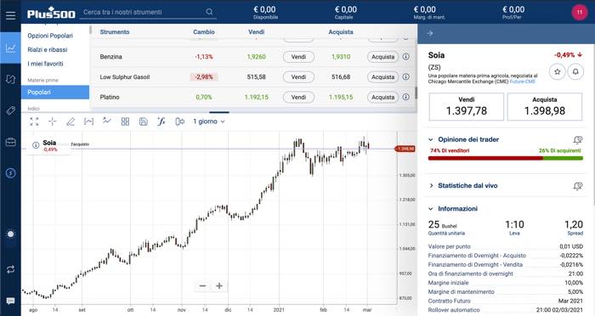
Task: Set a price alert bell for Soia
Action: [575, 71]
